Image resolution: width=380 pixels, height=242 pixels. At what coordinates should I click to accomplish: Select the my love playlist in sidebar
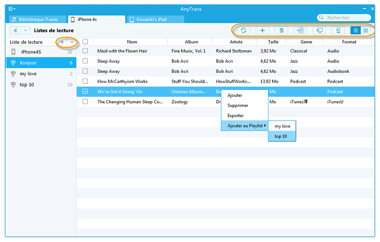click(41, 73)
